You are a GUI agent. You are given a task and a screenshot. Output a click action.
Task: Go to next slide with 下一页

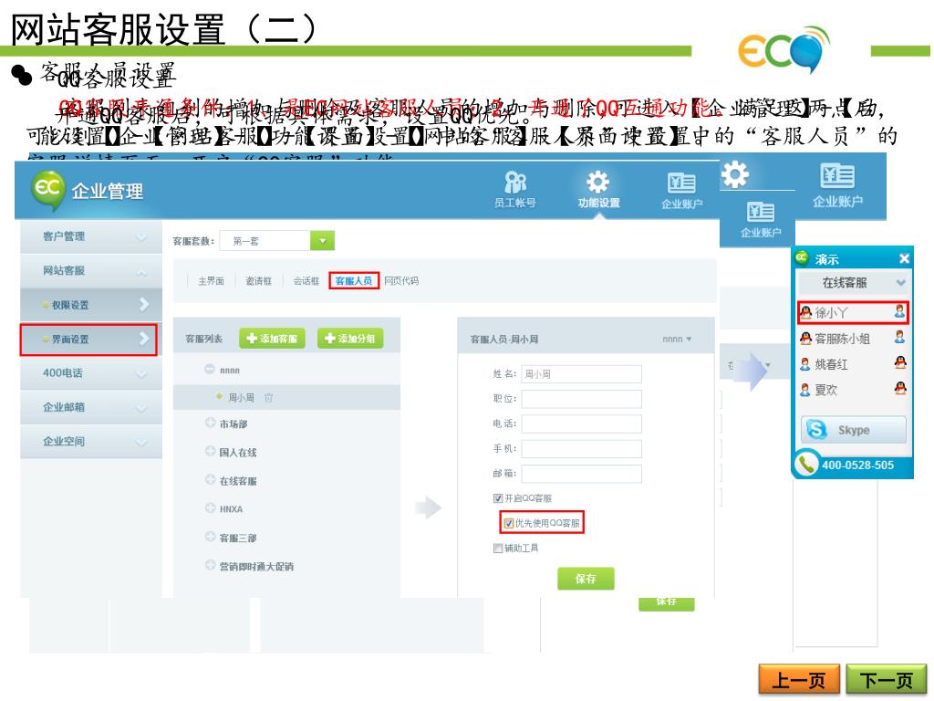pyautogui.click(x=887, y=680)
